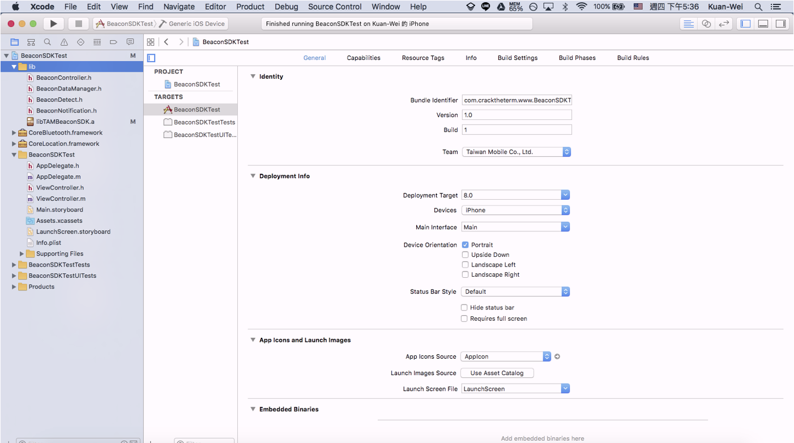Hide the Navigator panel
Image resolution: width=794 pixels, height=443 pixels.
pos(746,24)
